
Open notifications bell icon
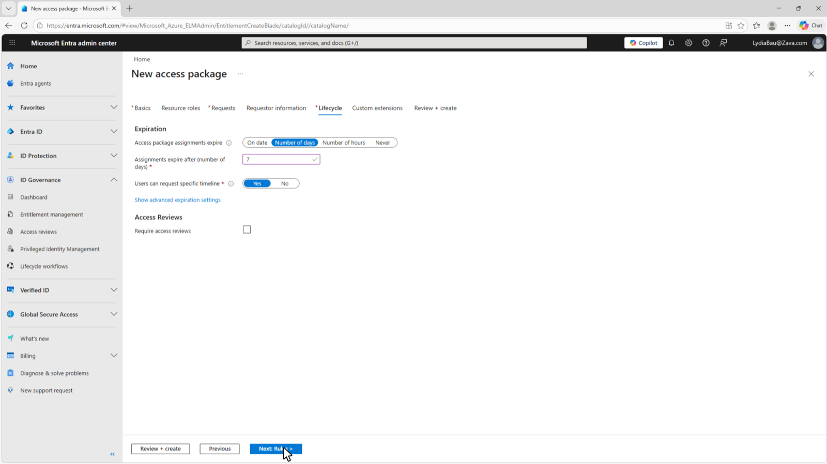(x=671, y=43)
